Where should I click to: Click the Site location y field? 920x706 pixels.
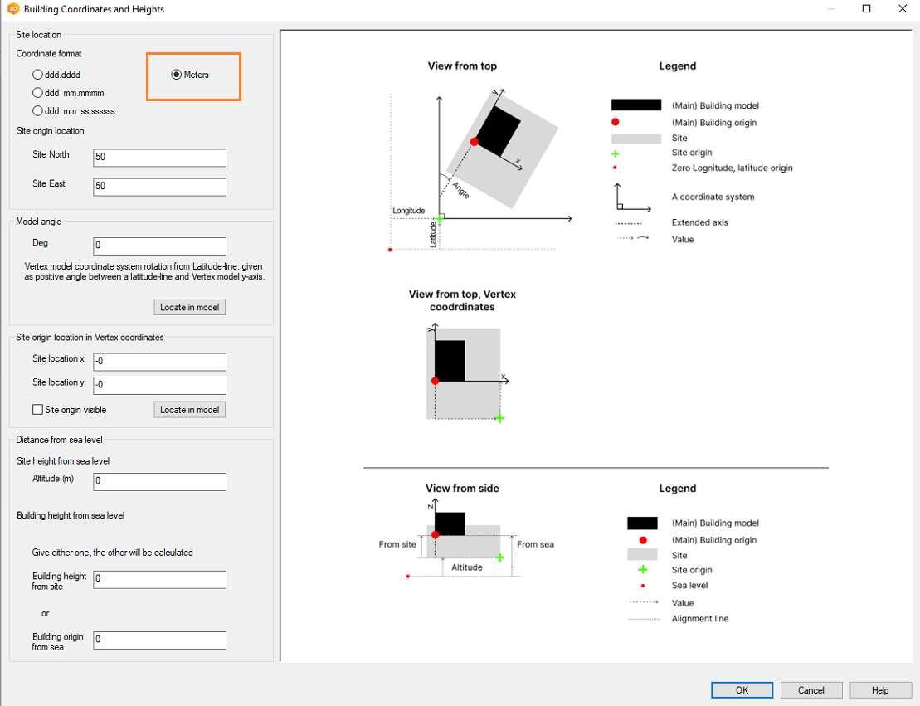159,385
